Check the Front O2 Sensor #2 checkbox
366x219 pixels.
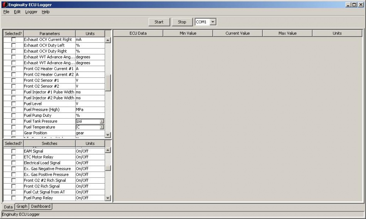pyautogui.click(x=13, y=86)
